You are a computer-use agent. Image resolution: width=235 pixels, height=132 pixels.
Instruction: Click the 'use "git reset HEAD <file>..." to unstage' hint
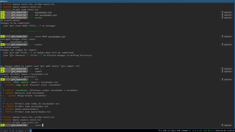(29, 26)
